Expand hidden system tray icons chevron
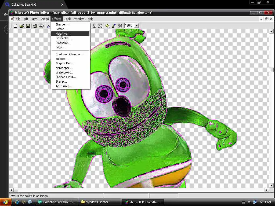 [249, 202]
